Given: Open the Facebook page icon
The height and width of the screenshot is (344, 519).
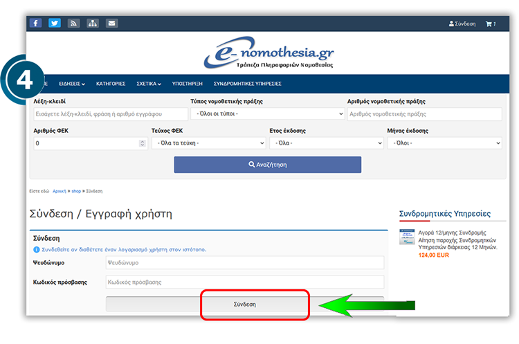Looking at the screenshot, I should tap(35, 23).
